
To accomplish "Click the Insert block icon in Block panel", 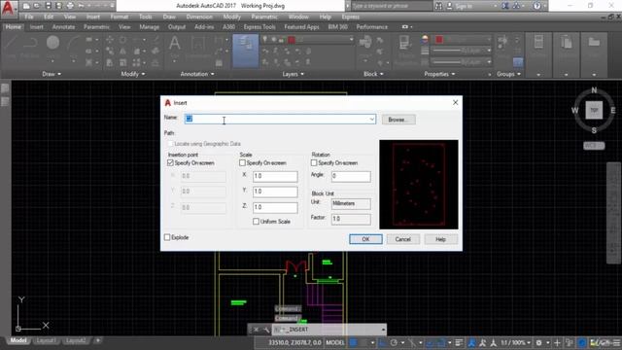I will (x=365, y=42).
